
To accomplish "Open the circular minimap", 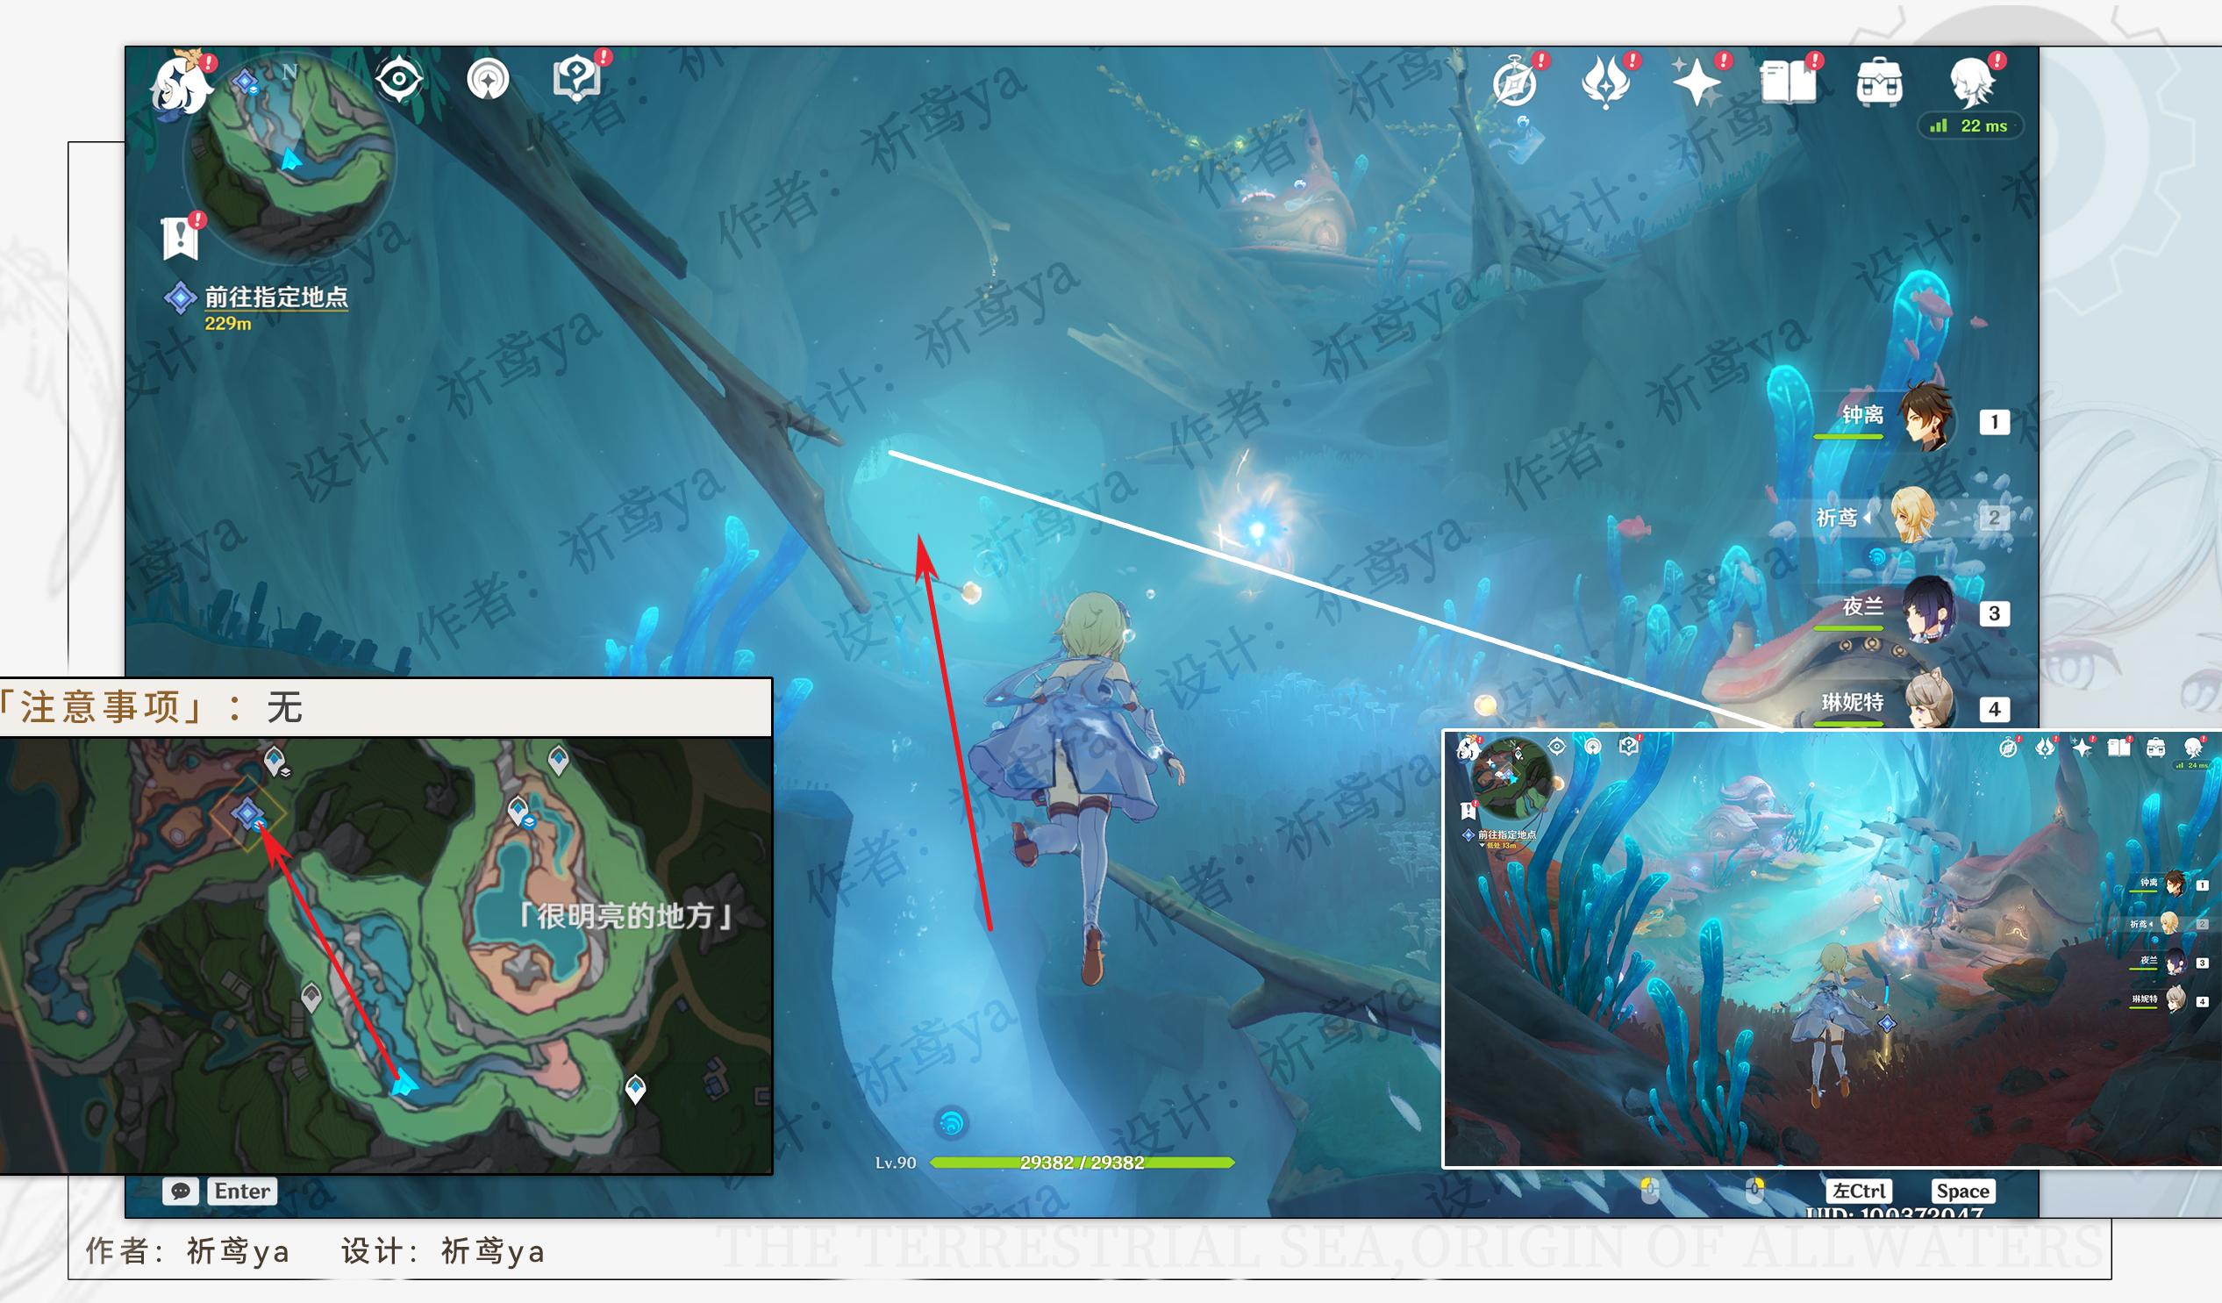I will [291, 156].
